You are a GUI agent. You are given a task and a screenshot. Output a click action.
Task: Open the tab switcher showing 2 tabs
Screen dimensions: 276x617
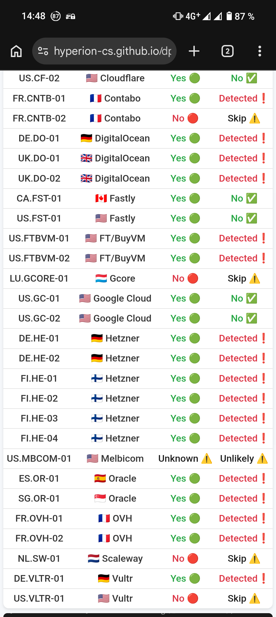point(227,51)
